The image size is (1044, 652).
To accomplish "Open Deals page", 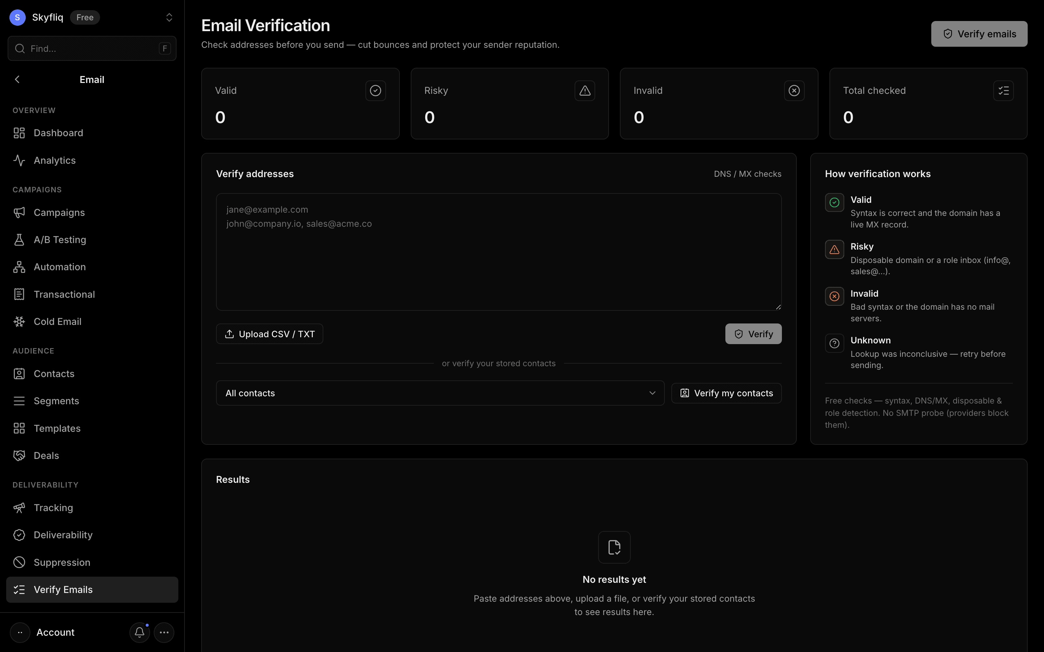I will tap(92, 455).
